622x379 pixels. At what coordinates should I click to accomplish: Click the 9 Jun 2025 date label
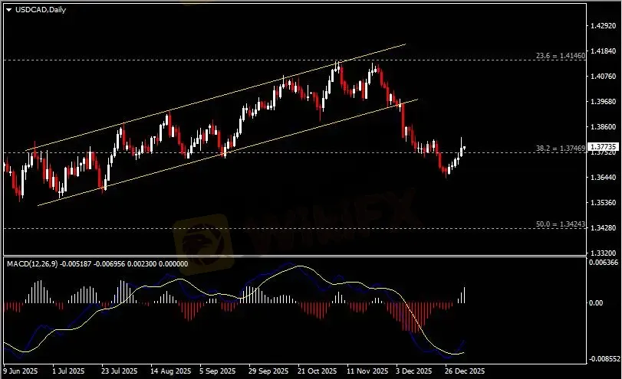click(21, 371)
